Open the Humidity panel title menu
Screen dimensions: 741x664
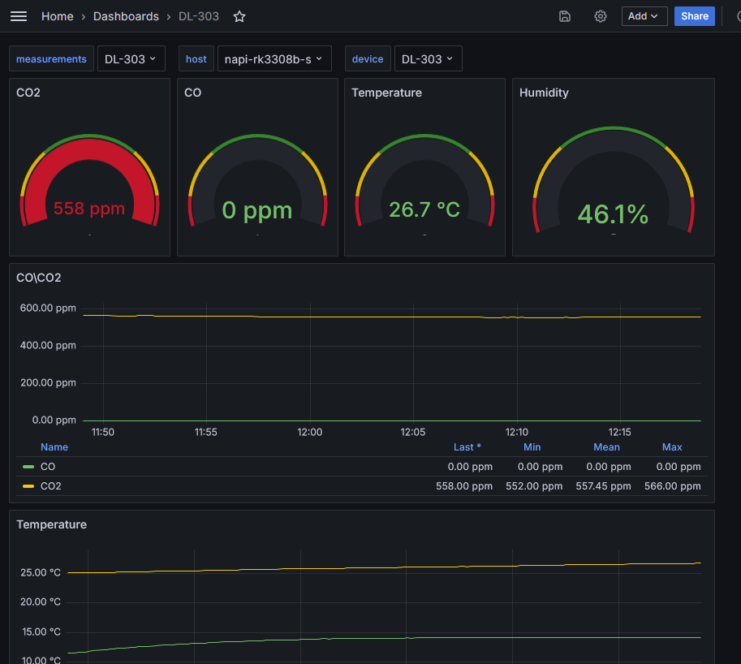(x=544, y=93)
